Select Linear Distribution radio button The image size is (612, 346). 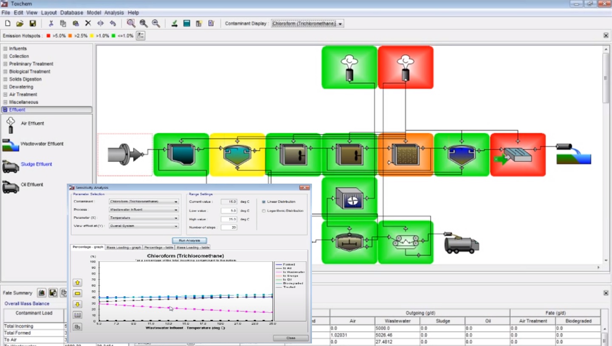tap(263, 202)
